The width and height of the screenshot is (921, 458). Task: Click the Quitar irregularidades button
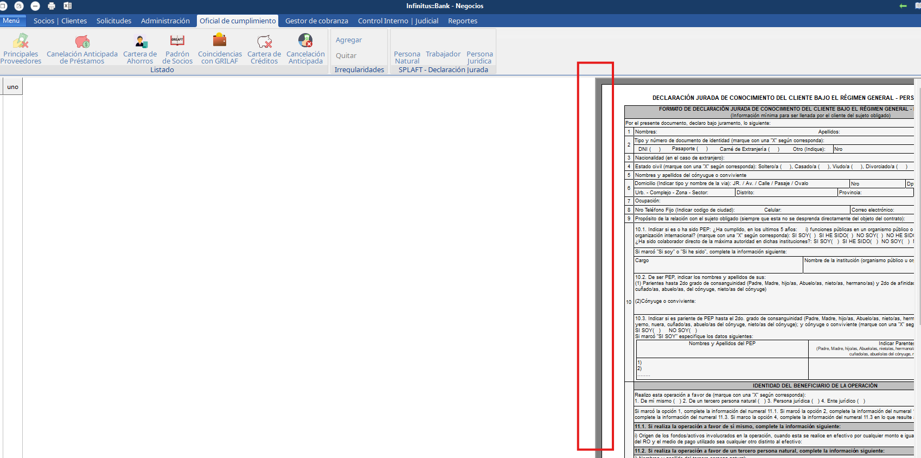pyautogui.click(x=346, y=56)
